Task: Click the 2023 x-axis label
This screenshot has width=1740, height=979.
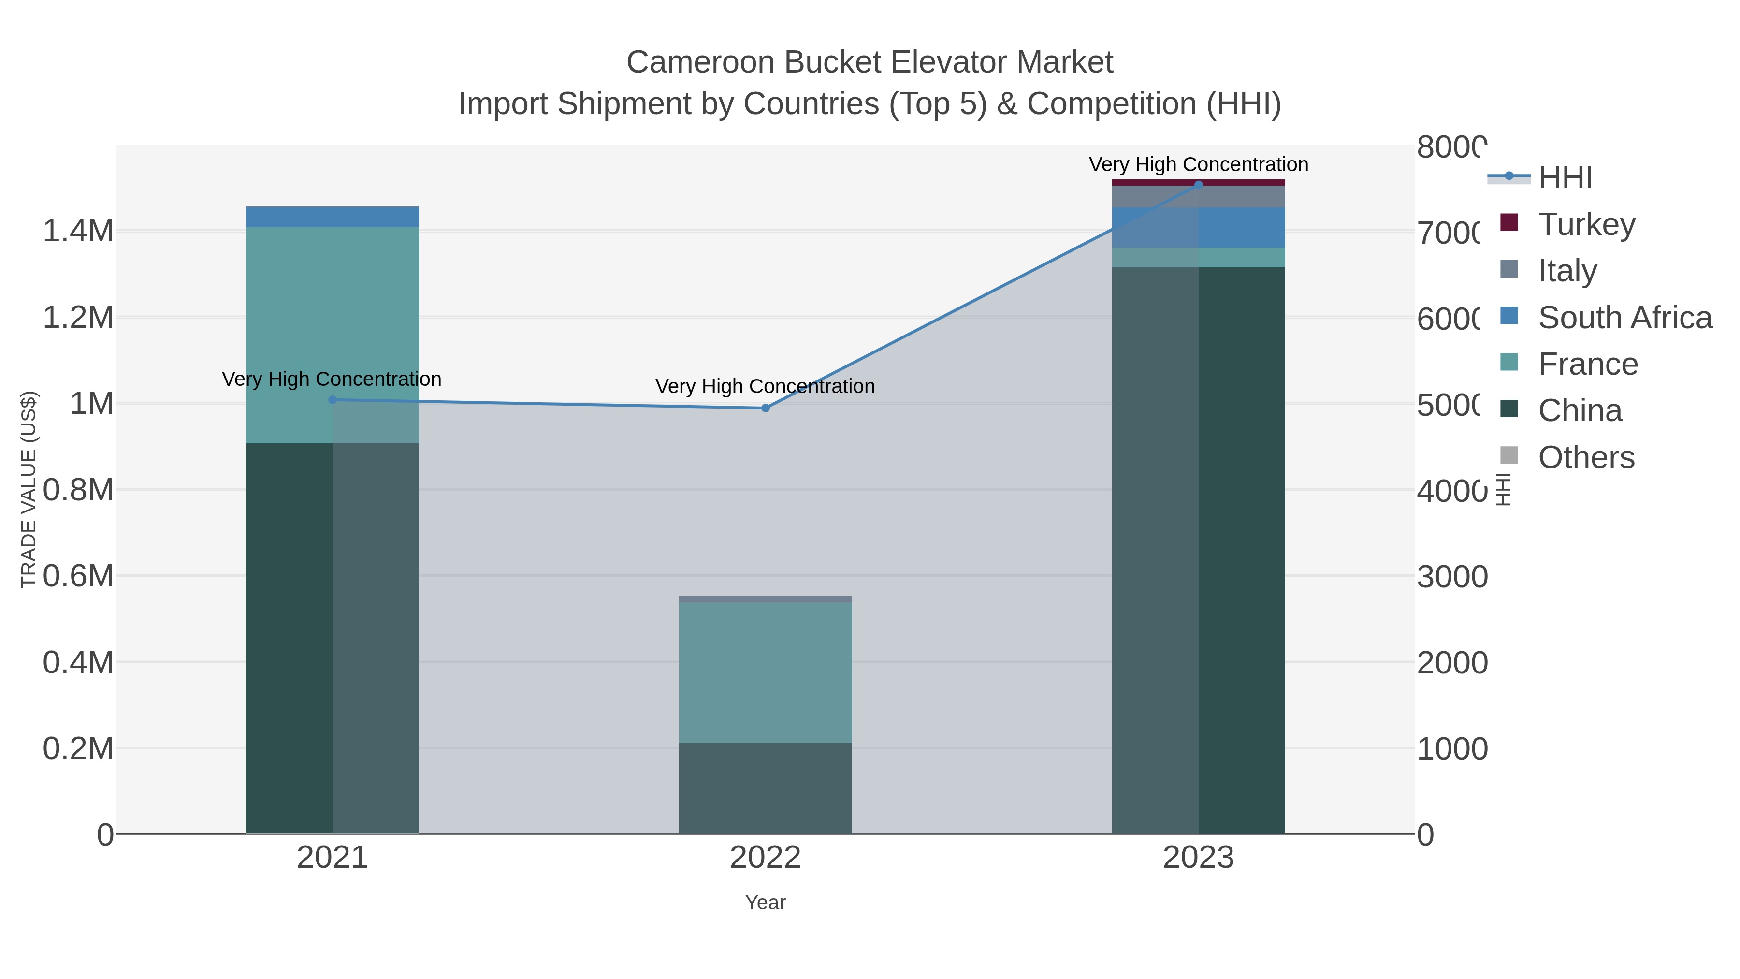Action: 1198,858
